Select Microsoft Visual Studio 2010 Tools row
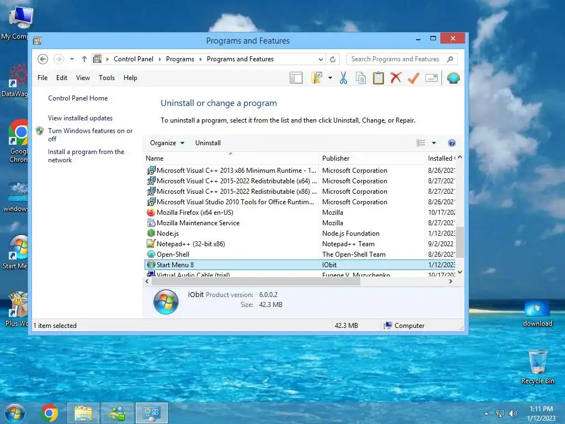565x424 pixels. point(300,202)
